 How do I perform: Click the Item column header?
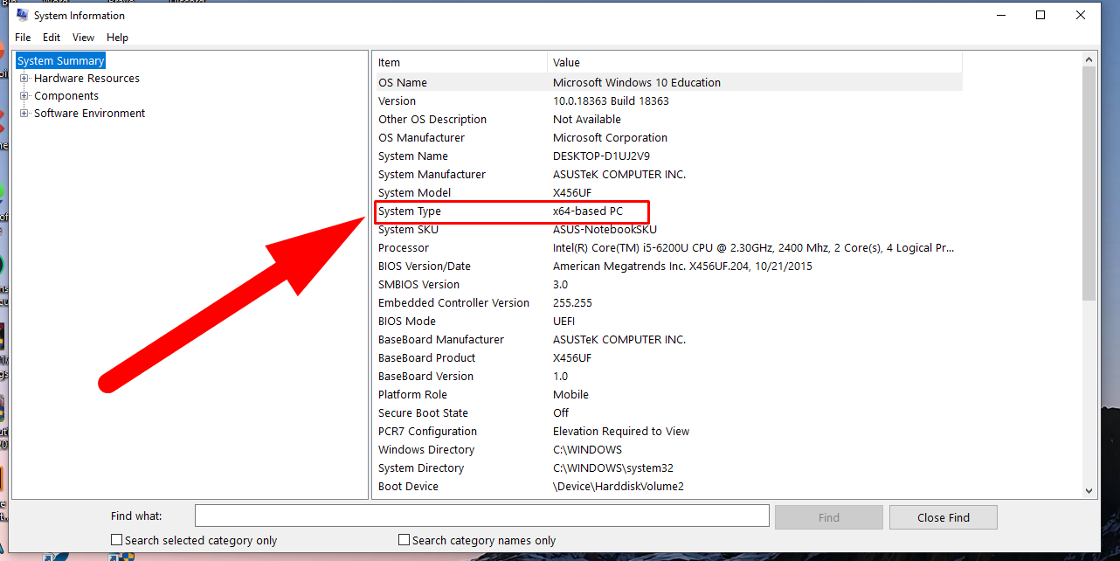(461, 63)
